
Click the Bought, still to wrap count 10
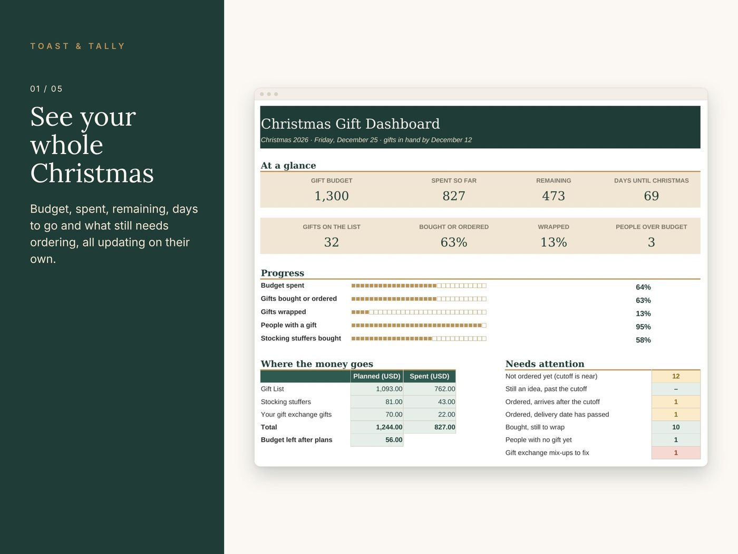(676, 427)
